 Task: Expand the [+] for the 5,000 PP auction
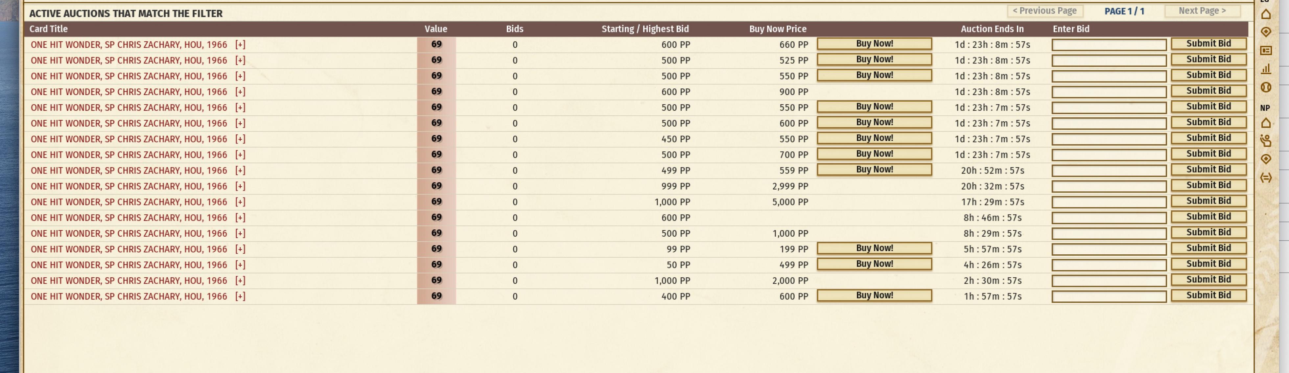pyautogui.click(x=240, y=202)
